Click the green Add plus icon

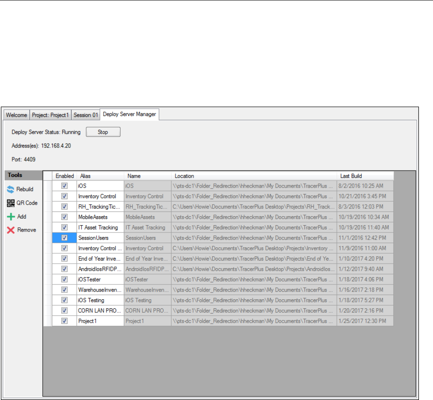point(11,217)
